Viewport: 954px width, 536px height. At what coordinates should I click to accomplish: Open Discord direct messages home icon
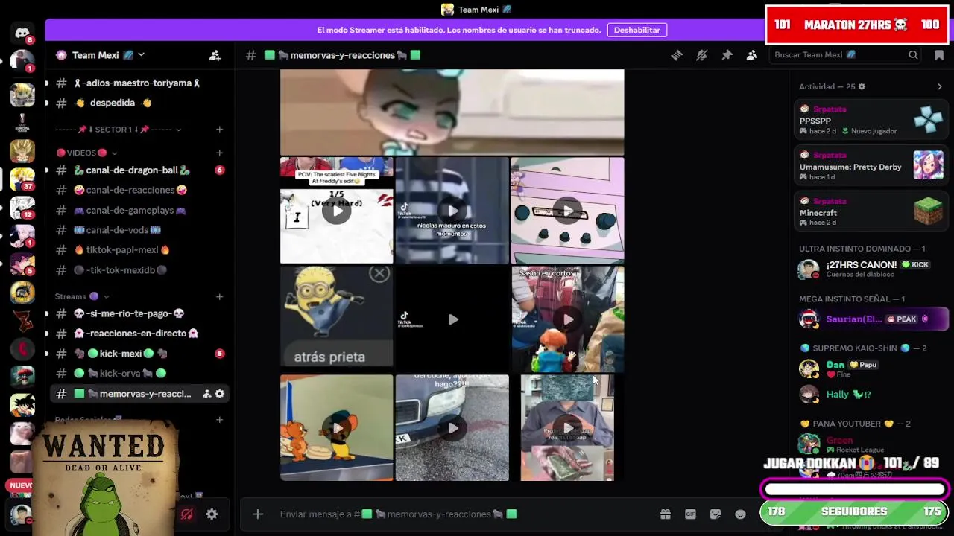[x=22, y=33]
